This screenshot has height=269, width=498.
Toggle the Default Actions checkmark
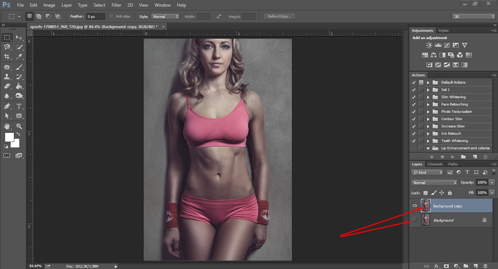point(414,82)
